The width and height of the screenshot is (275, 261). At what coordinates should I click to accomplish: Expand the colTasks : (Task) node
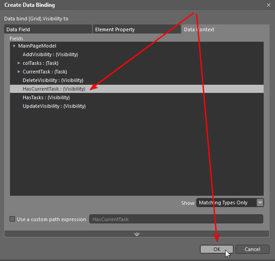[x=19, y=63]
